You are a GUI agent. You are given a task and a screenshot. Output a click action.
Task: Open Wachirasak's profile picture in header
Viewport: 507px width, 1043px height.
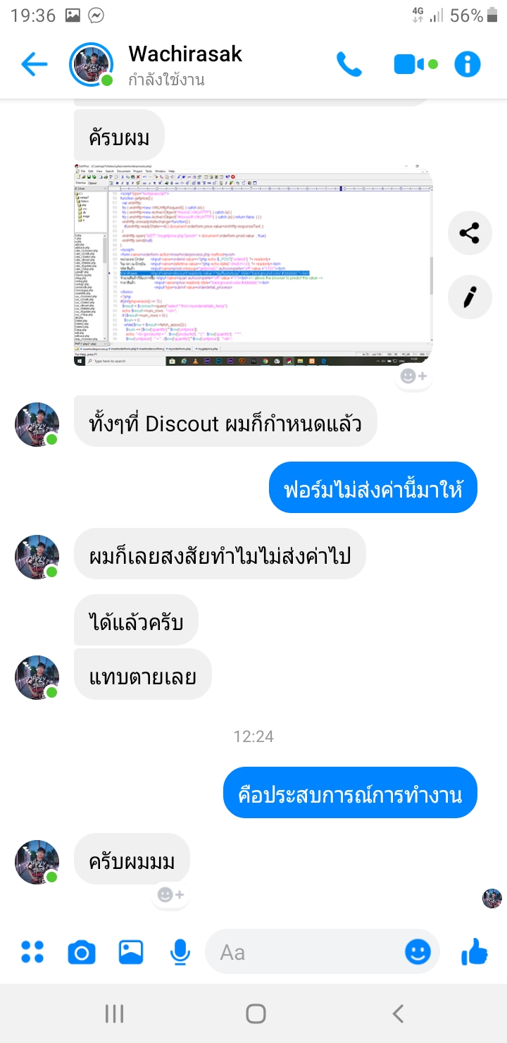point(91,65)
